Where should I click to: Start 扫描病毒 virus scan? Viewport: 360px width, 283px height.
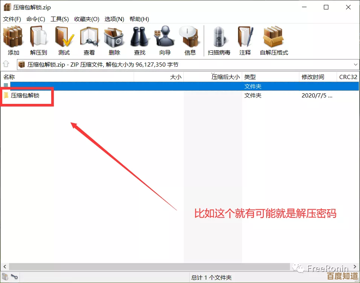point(219,41)
